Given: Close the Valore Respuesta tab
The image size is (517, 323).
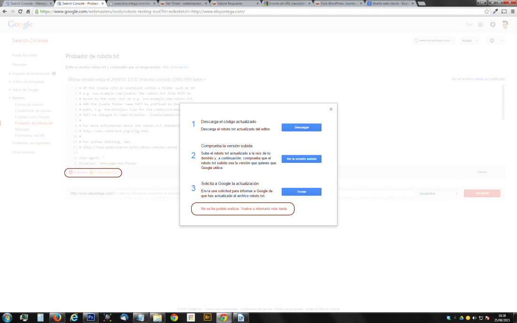Looking at the screenshot, I should pyautogui.click(x=258, y=4).
